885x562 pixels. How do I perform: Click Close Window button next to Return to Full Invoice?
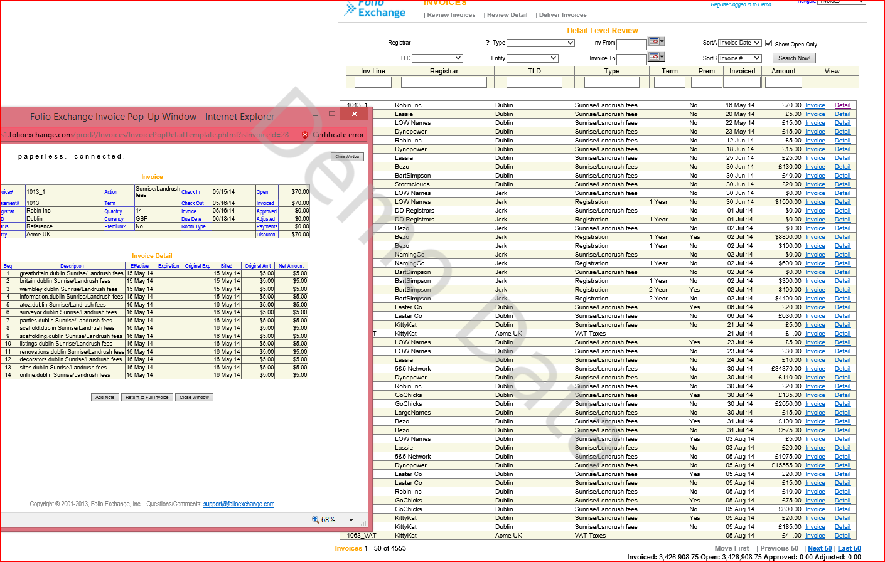[x=194, y=398]
